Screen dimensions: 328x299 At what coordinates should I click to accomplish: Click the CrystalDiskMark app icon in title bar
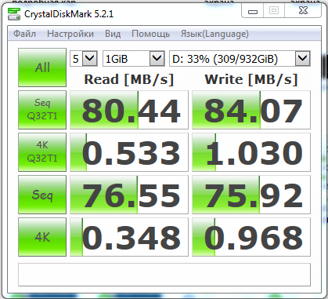point(13,14)
